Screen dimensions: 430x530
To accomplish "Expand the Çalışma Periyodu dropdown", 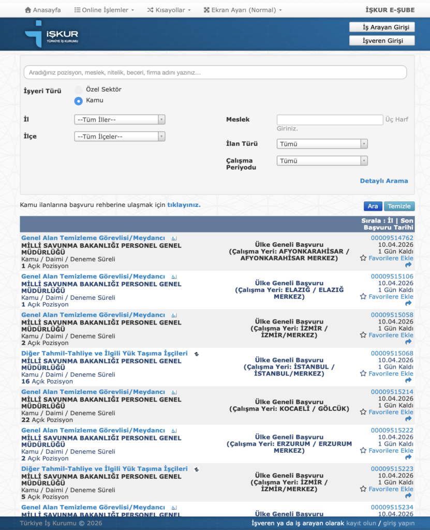I will (x=322, y=161).
